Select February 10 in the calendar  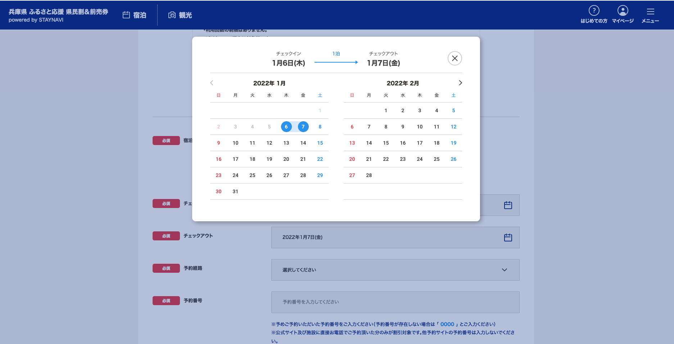tap(420, 127)
